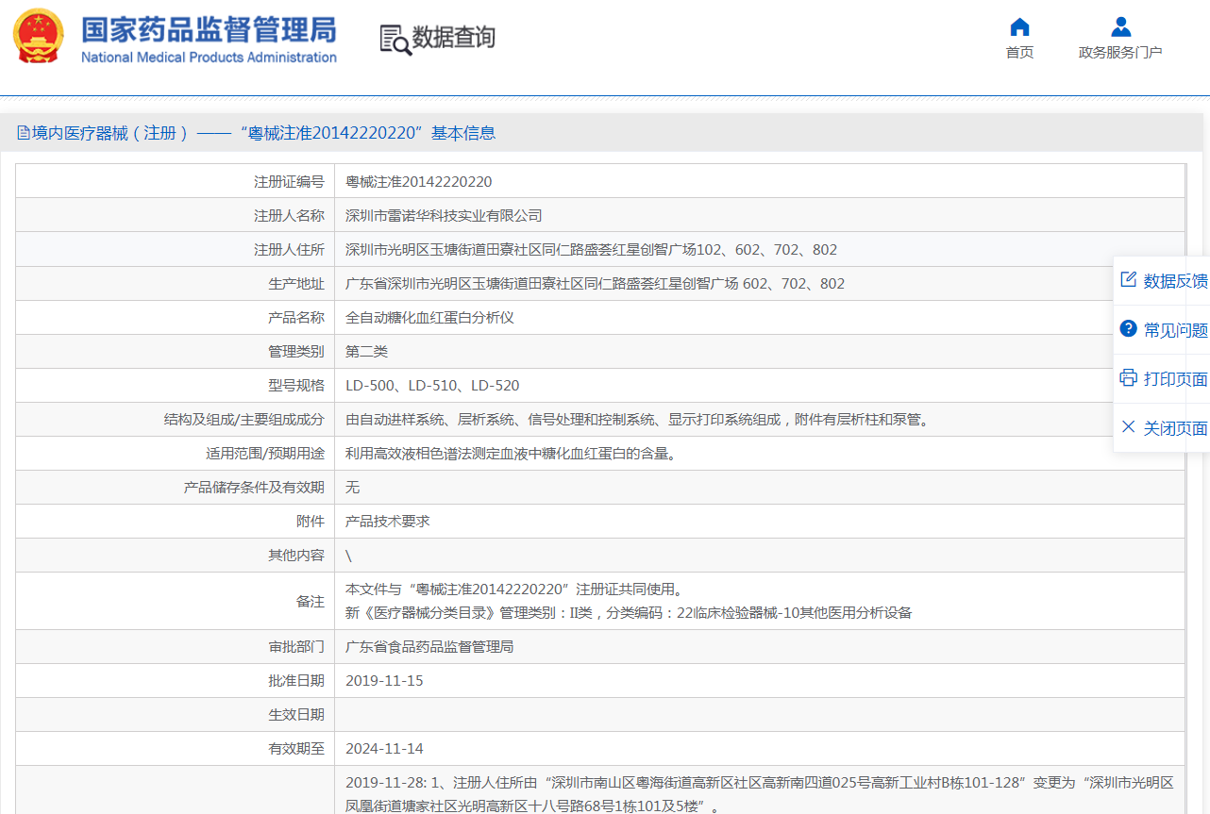
Task: Click the 注册人名称 label cell
Action: 176,216
